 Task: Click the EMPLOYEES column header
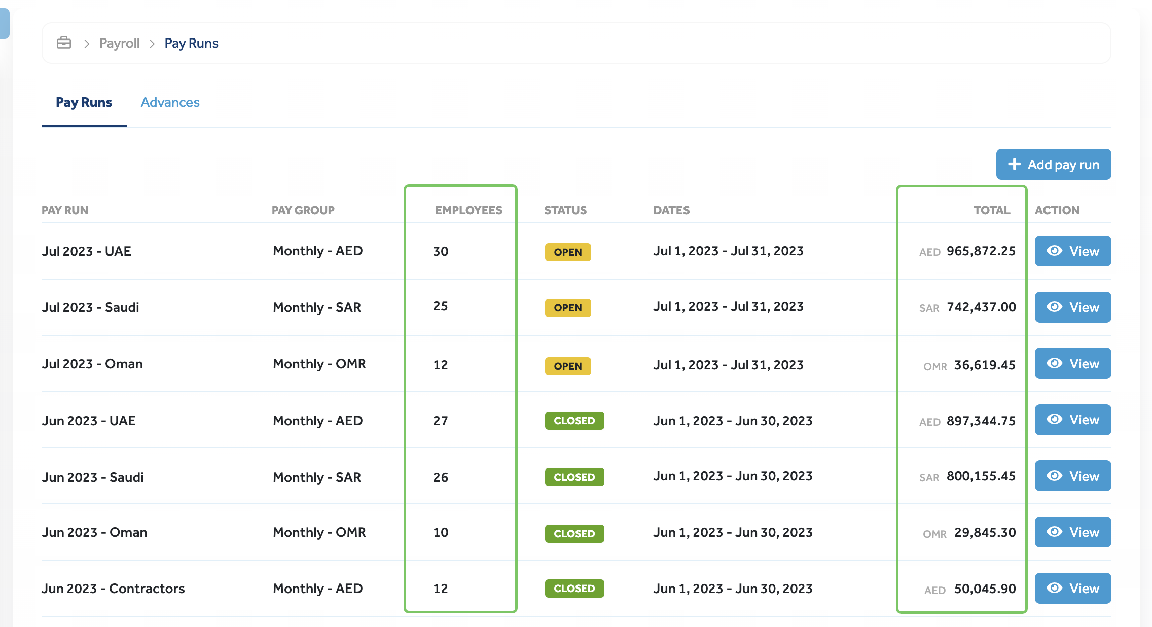pyautogui.click(x=469, y=210)
